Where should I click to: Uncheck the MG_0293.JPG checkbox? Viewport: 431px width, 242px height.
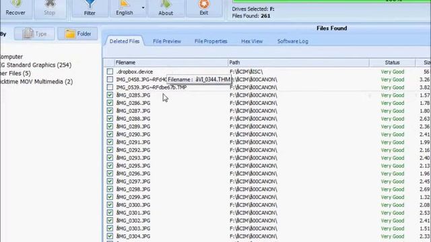click(110, 158)
